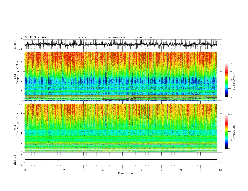
Task: Click inside the ch.1 spectrogram panel
Action: (121, 76)
